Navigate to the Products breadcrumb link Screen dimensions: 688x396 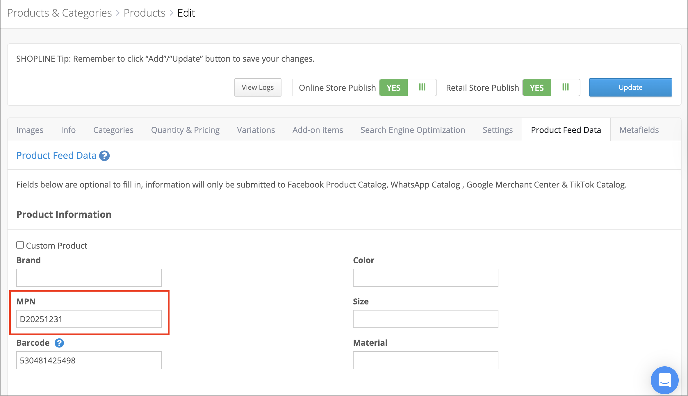coord(145,13)
